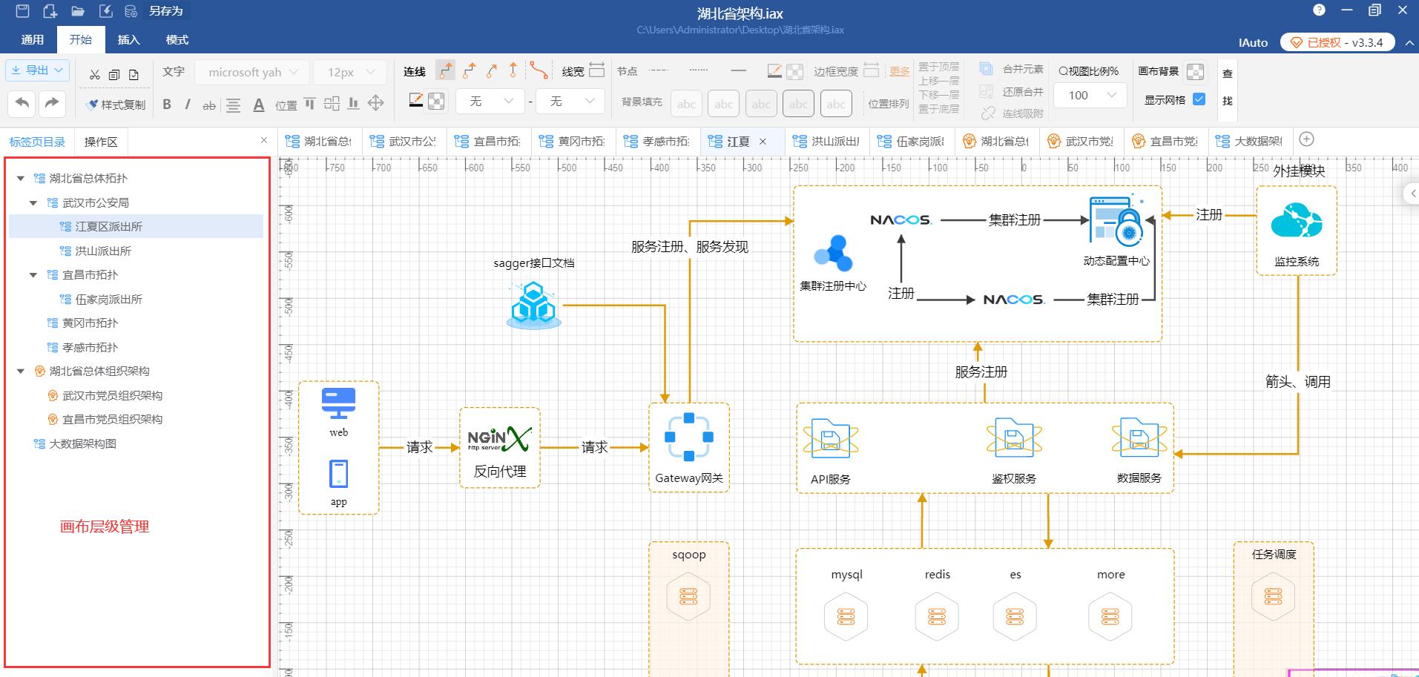This screenshot has height=677, width=1419.
Task: Toggle strikethrough text formatting
Action: 209,105
